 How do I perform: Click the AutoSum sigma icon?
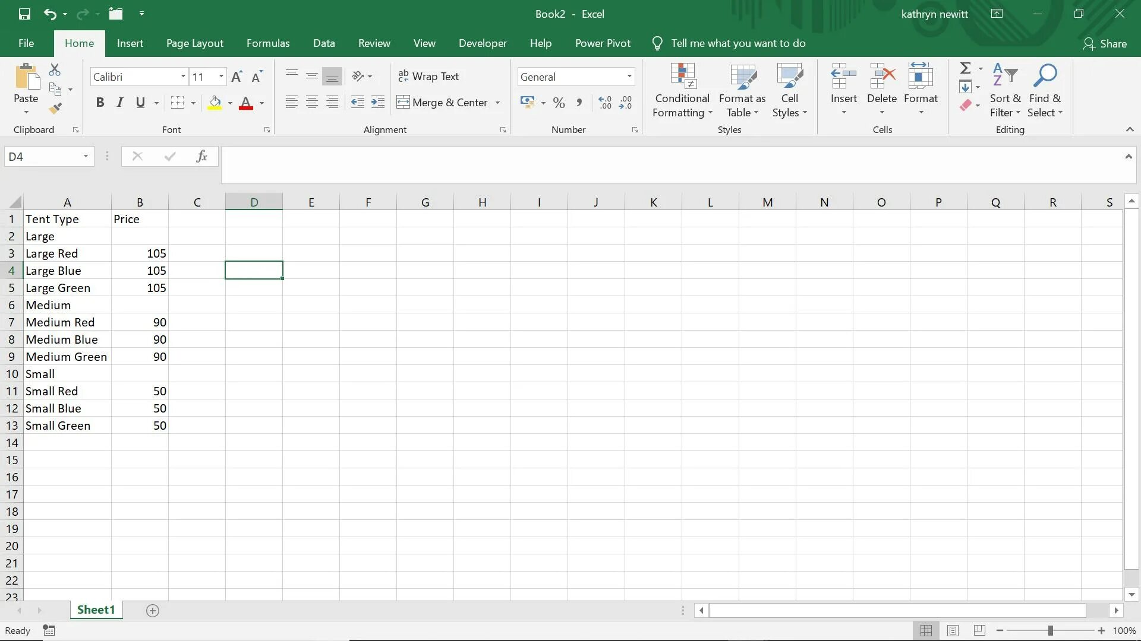pos(966,68)
